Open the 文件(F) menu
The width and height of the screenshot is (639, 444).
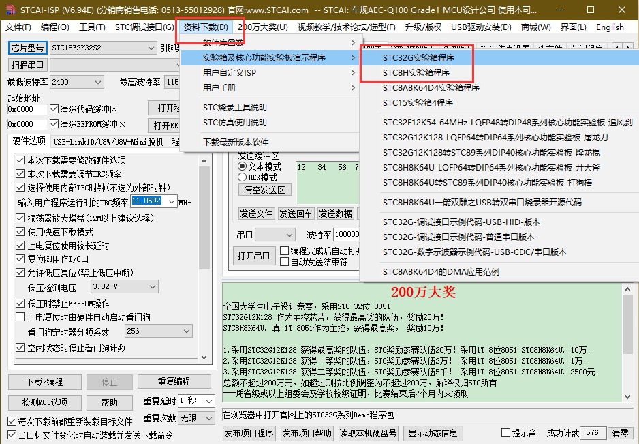pos(18,27)
